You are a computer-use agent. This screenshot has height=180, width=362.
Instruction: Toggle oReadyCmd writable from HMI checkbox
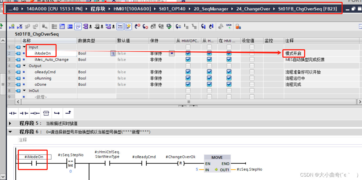(209, 72)
